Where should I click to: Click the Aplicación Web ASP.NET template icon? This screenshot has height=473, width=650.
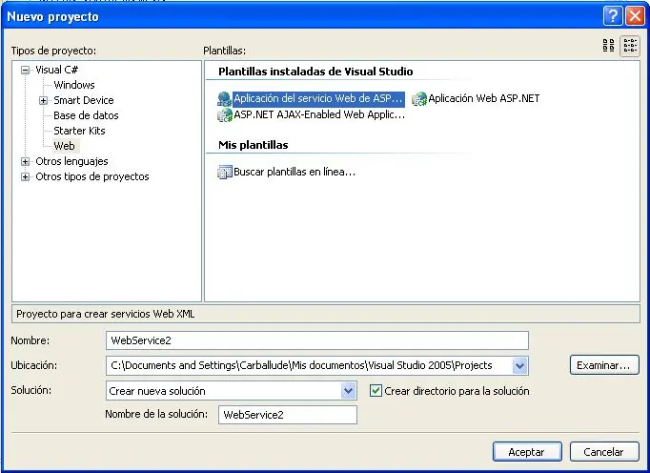point(419,99)
